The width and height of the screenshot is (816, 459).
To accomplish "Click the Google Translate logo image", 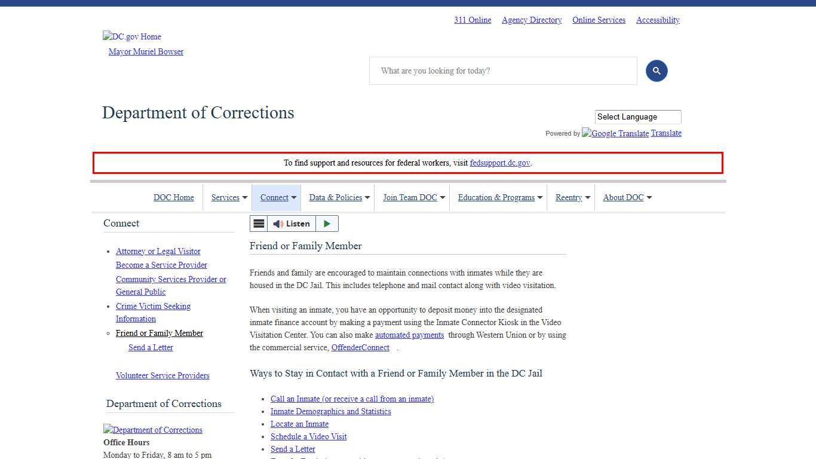I will point(615,133).
